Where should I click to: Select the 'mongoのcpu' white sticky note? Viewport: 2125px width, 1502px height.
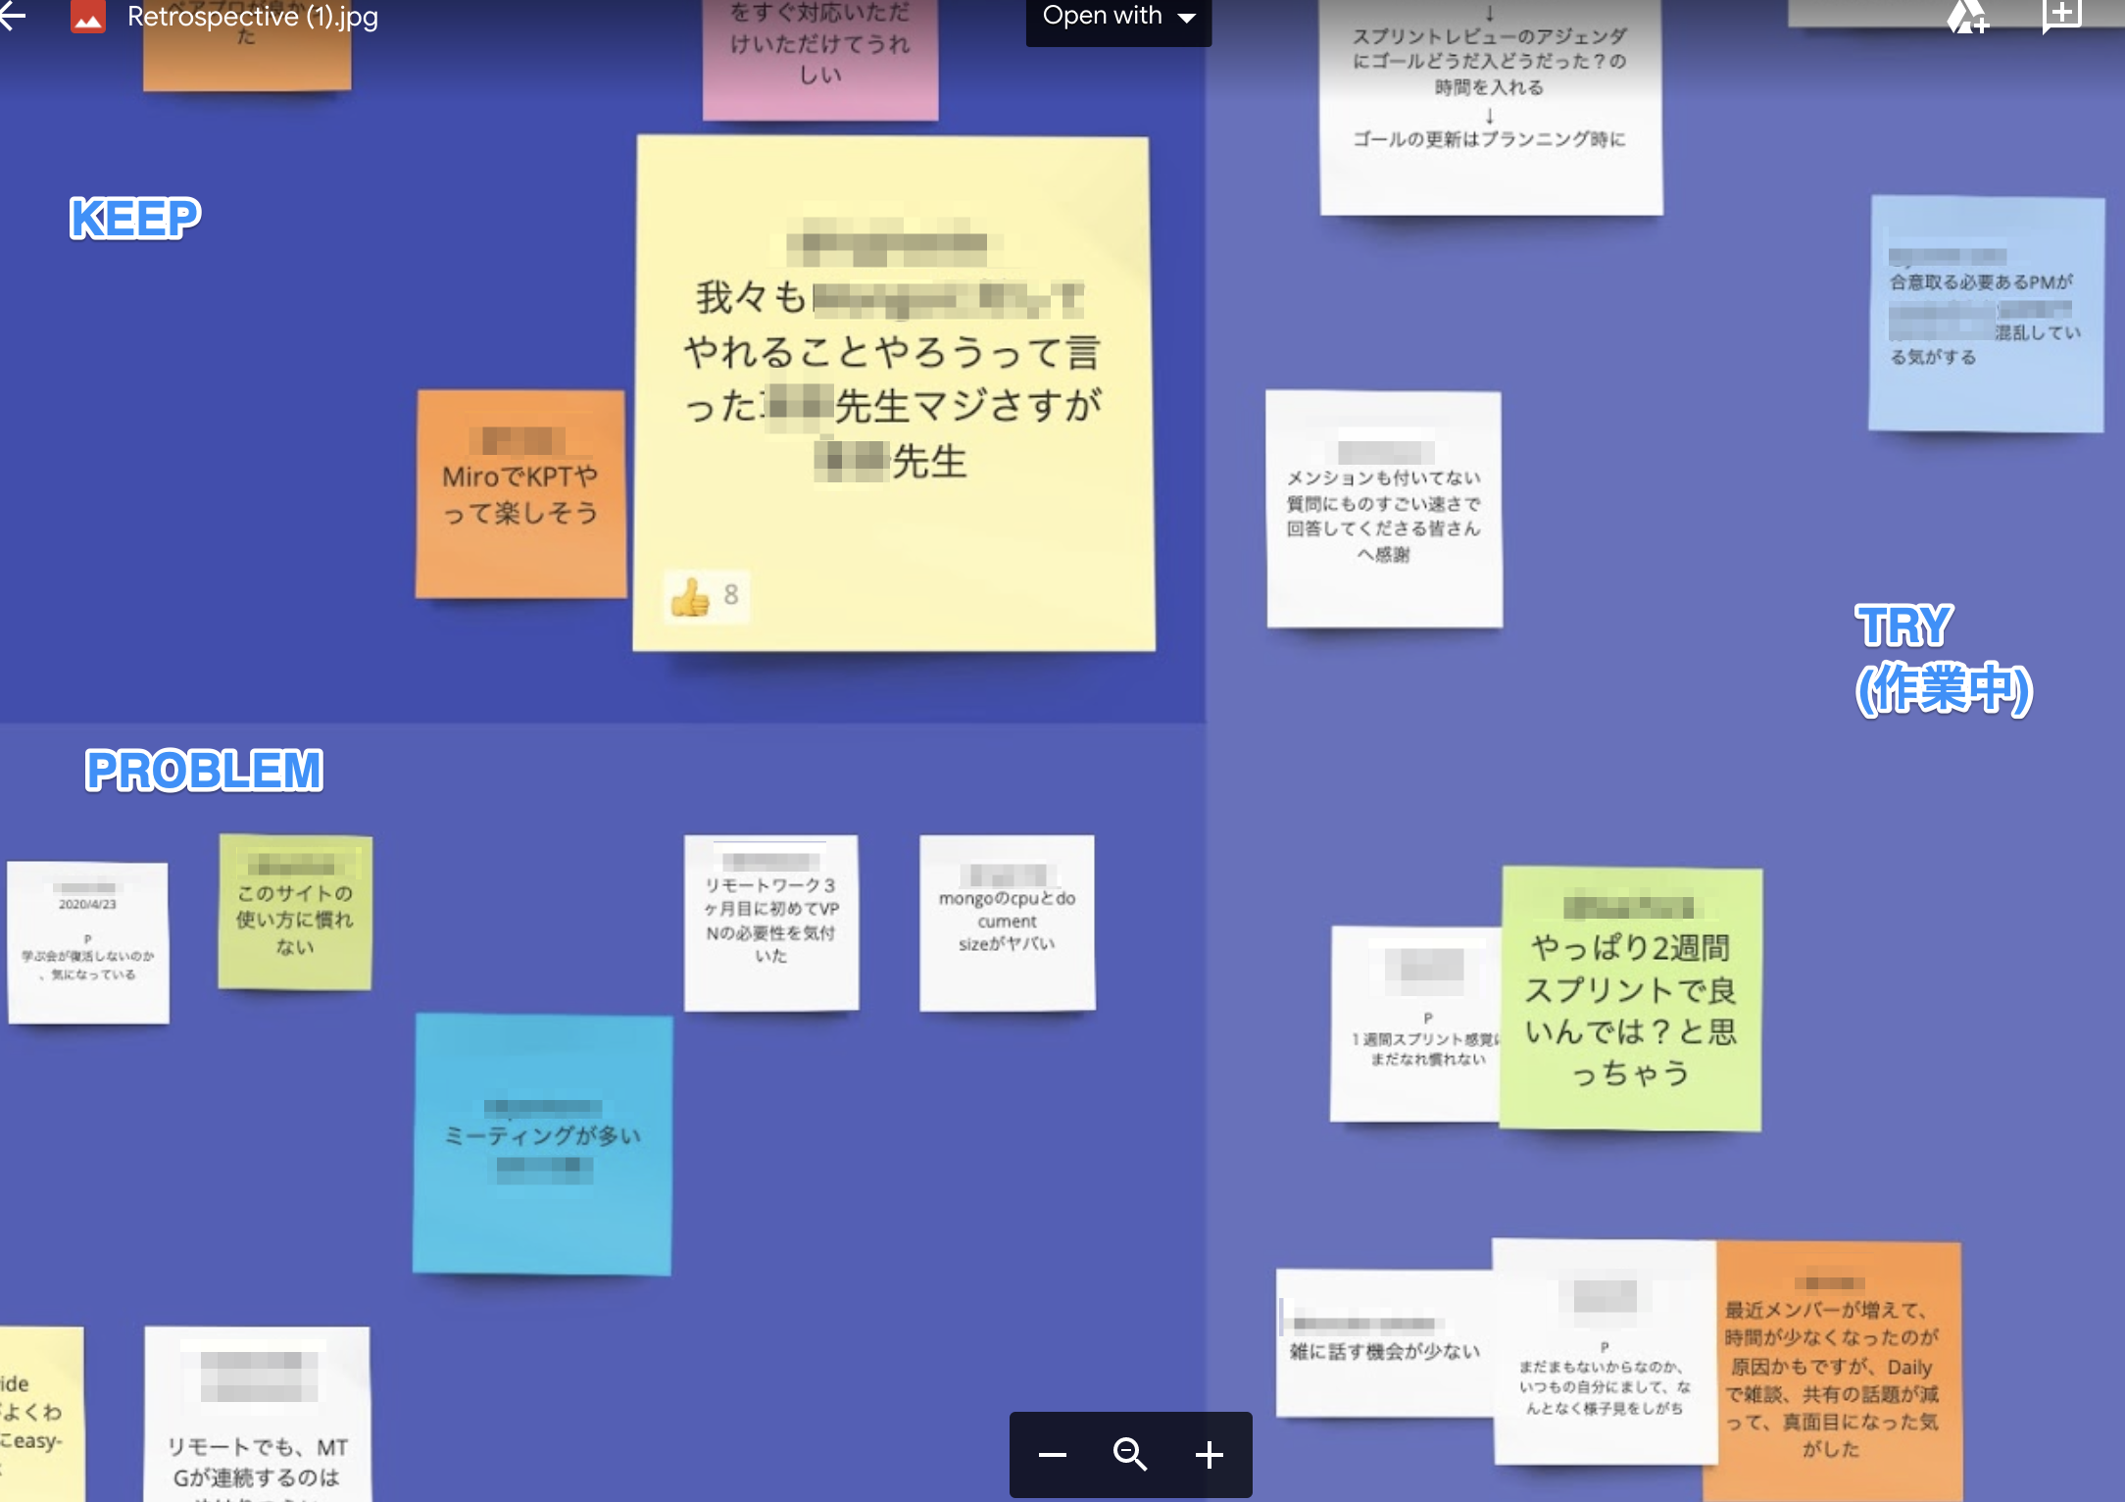tap(1007, 922)
